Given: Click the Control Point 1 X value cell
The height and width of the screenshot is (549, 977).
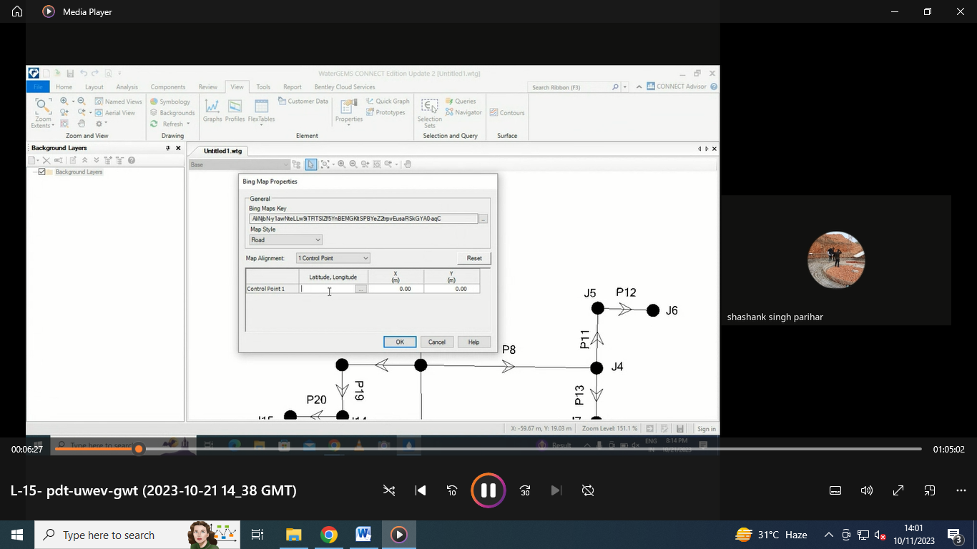Looking at the screenshot, I should pos(396,289).
